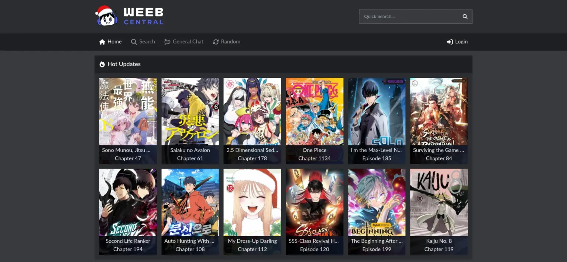Click the '2.5 Dimensional Sed...' title
The image size is (567, 262).
click(x=252, y=150)
